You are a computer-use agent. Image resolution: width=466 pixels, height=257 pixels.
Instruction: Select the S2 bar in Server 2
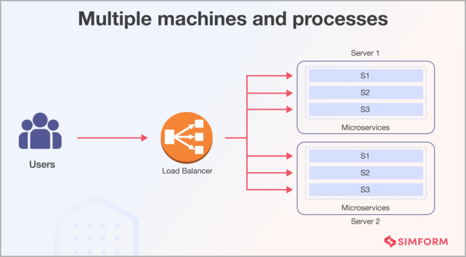click(x=365, y=173)
